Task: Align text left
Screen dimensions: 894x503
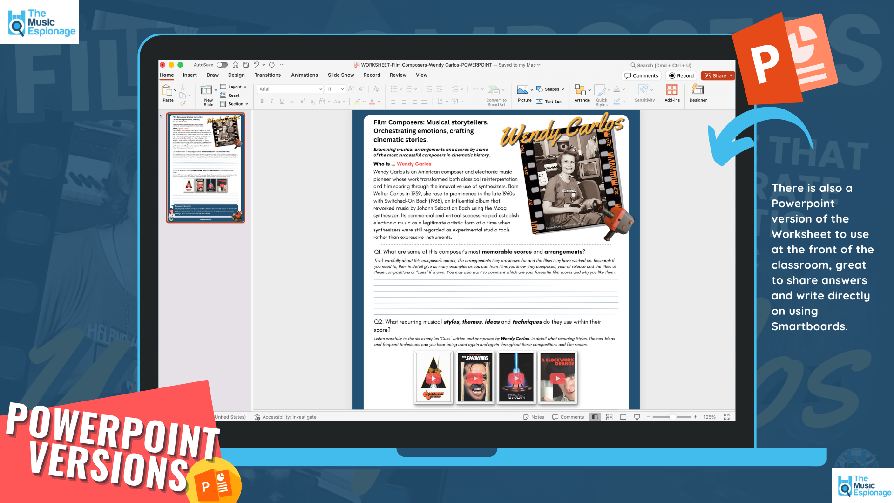Action: (x=394, y=102)
